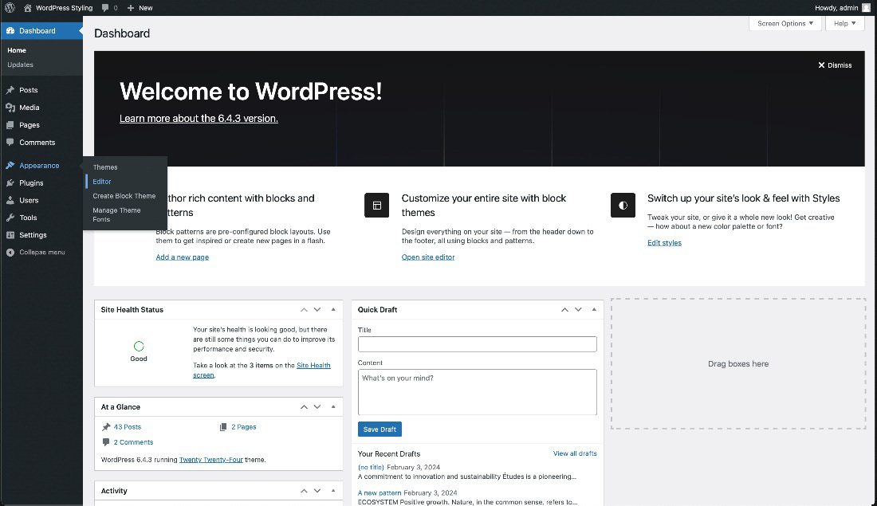Collapse the Site Health Status panel

click(x=333, y=310)
